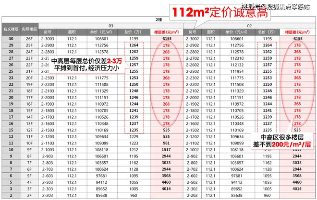Select room number cell 2-3002
This screenshot has height=200, width=317.
click(x=193, y=39)
